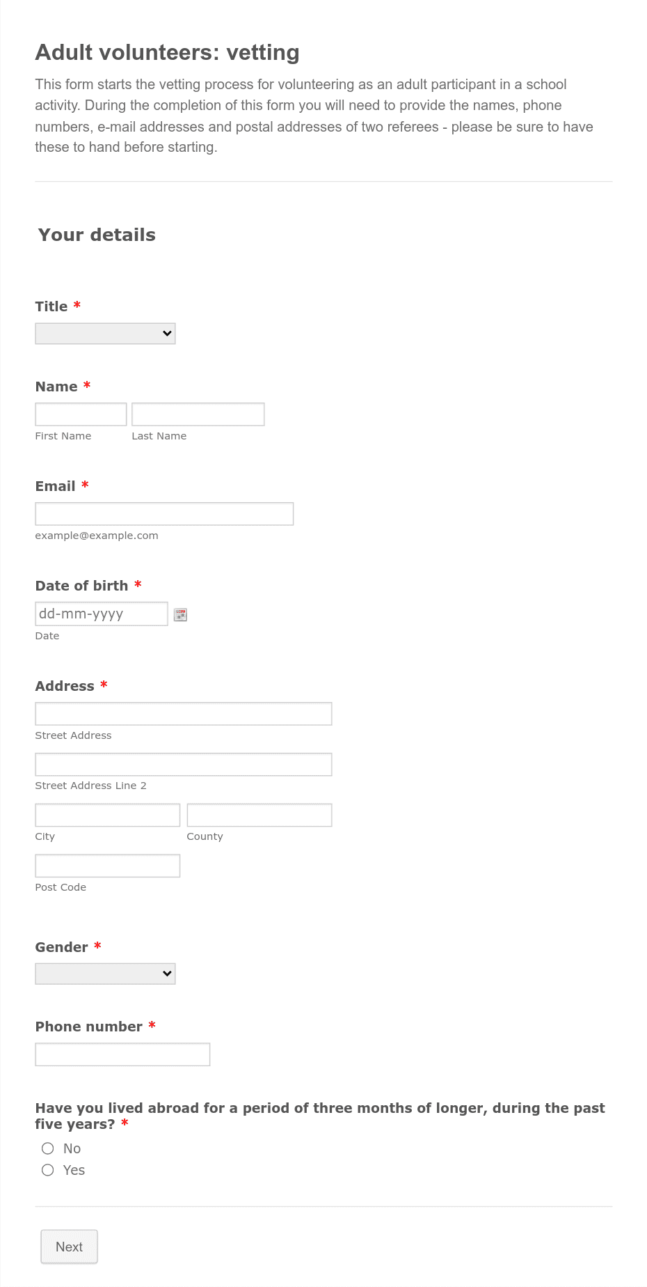Image resolution: width=647 pixels, height=1287 pixels.
Task: Focus the Email input field
Action: (163, 513)
